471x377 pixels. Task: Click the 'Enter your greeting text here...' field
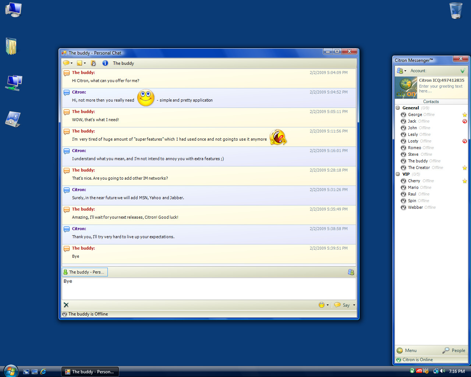tap(441, 89)
